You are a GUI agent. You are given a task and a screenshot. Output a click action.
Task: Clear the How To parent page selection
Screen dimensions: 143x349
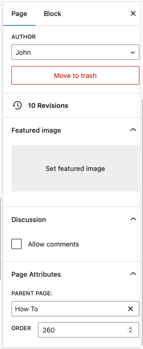[130, 309]
